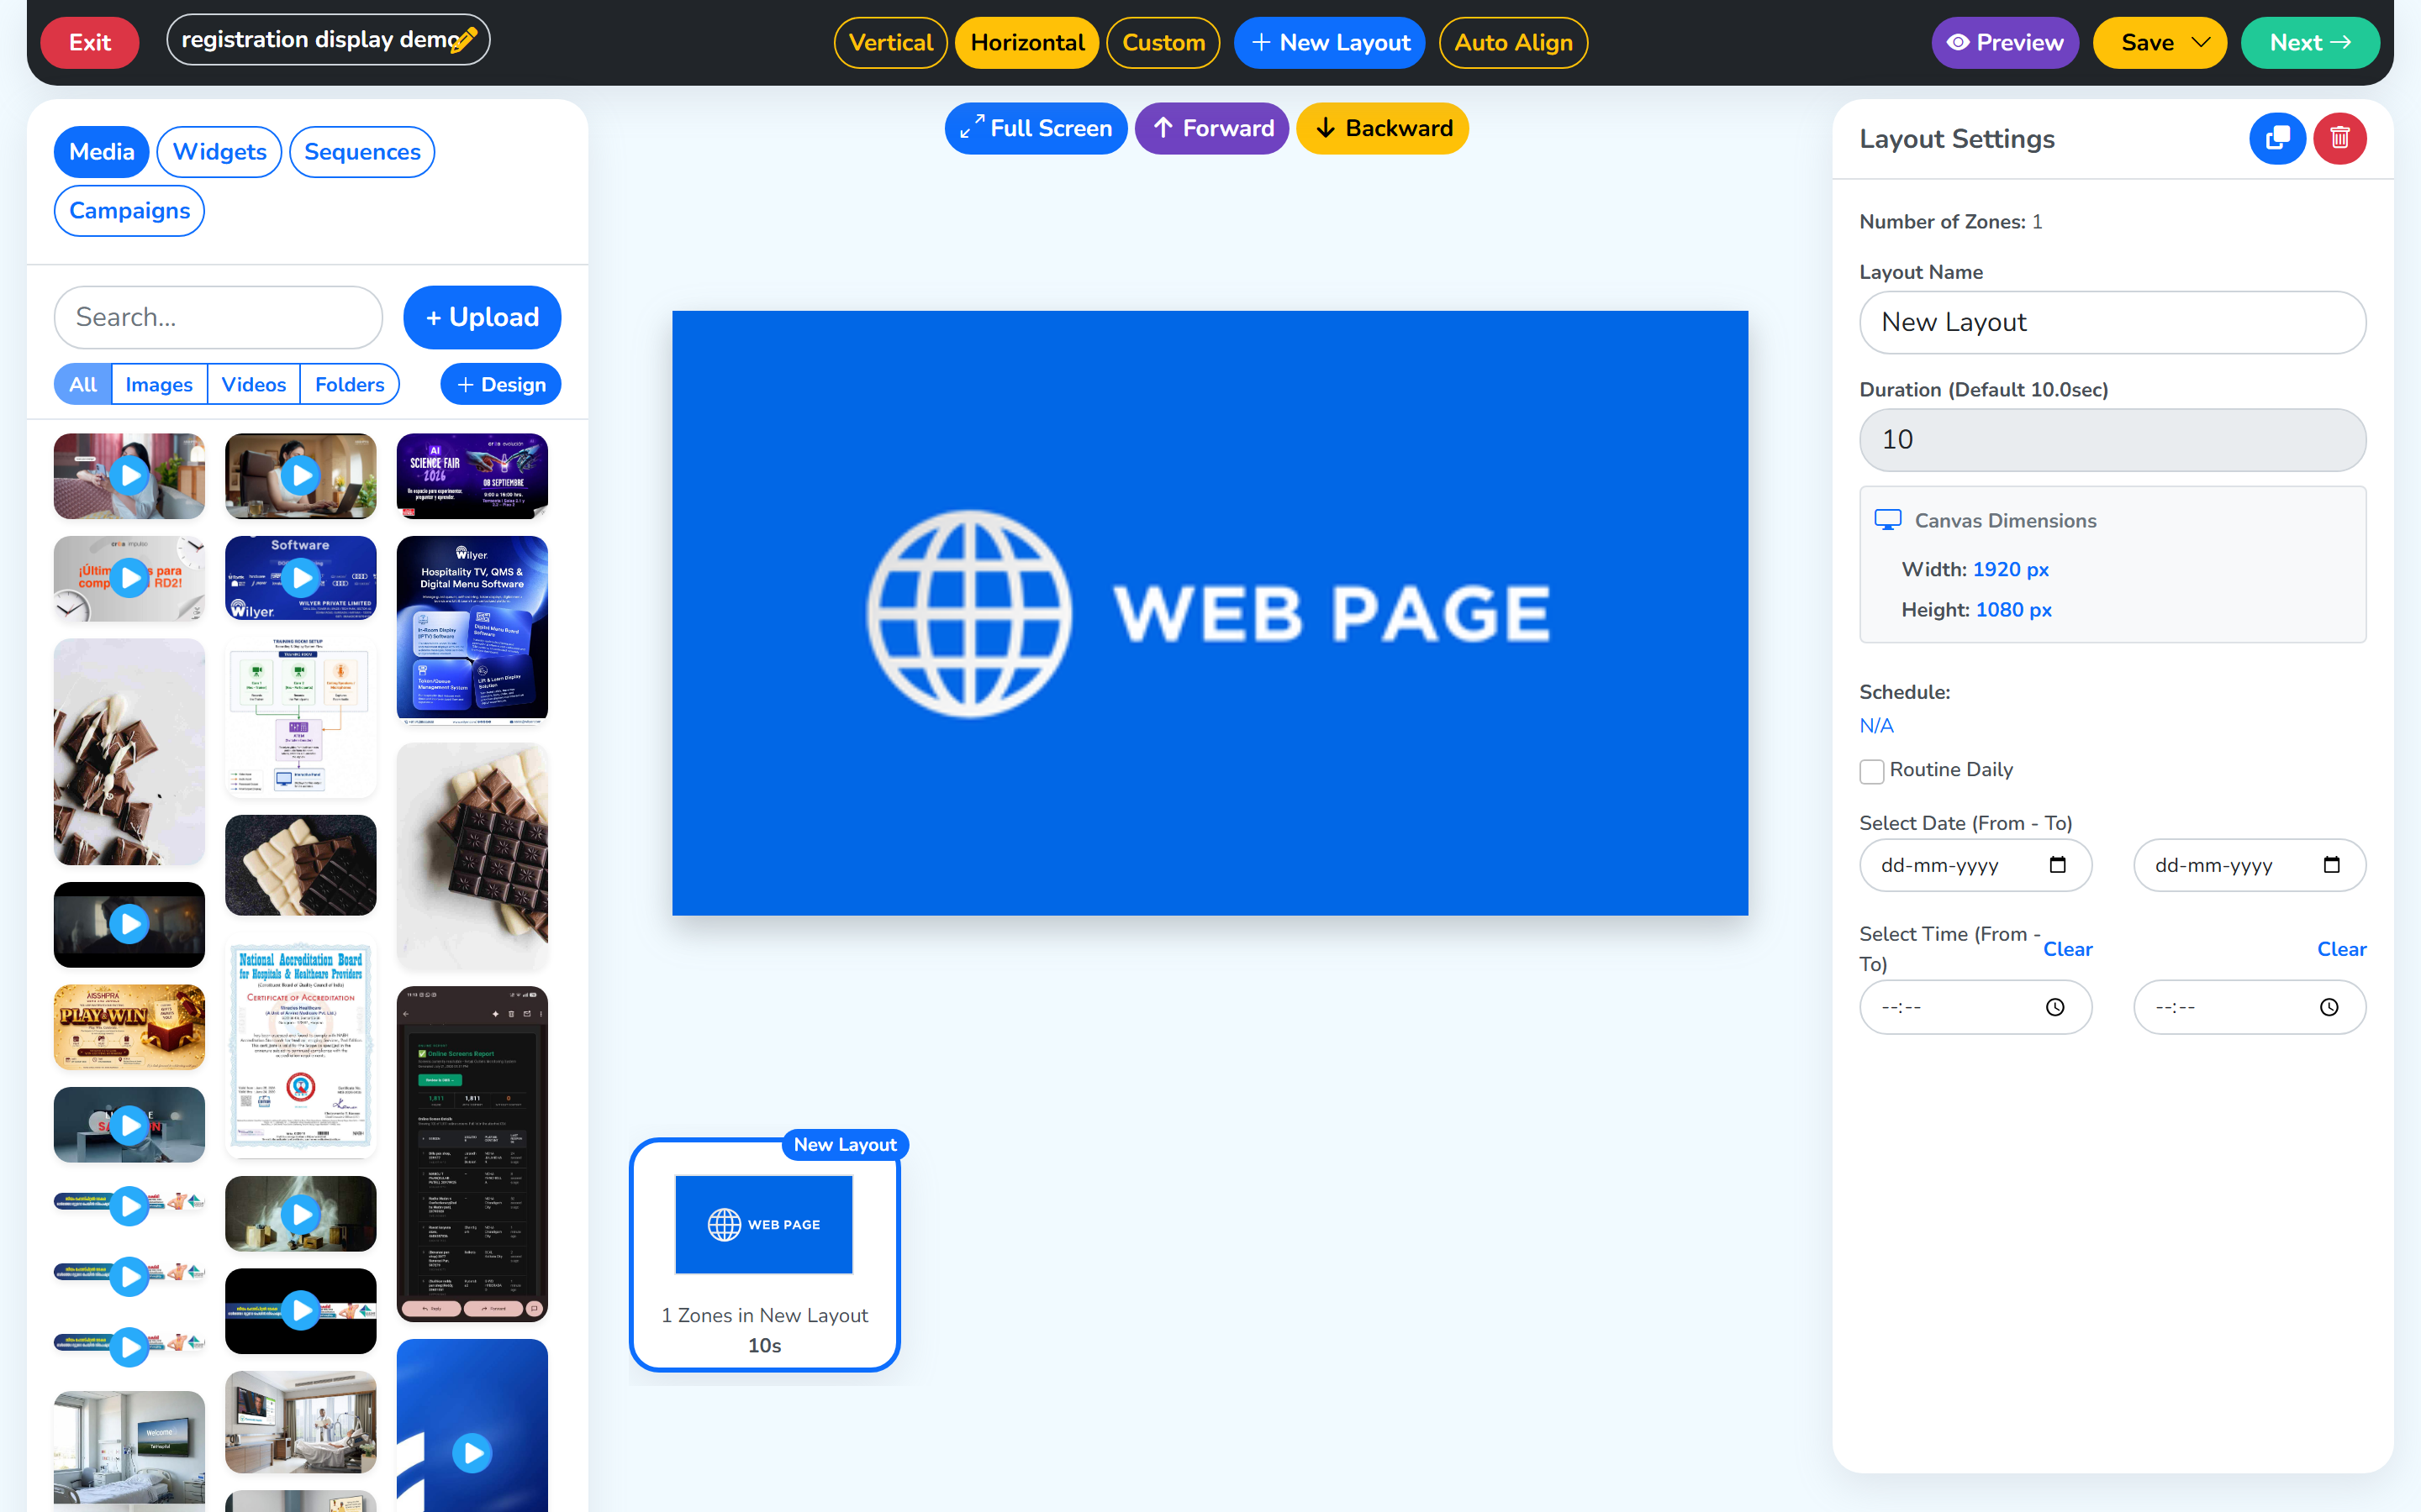
Task: Click the To date field
Action: pos(2249,865)
